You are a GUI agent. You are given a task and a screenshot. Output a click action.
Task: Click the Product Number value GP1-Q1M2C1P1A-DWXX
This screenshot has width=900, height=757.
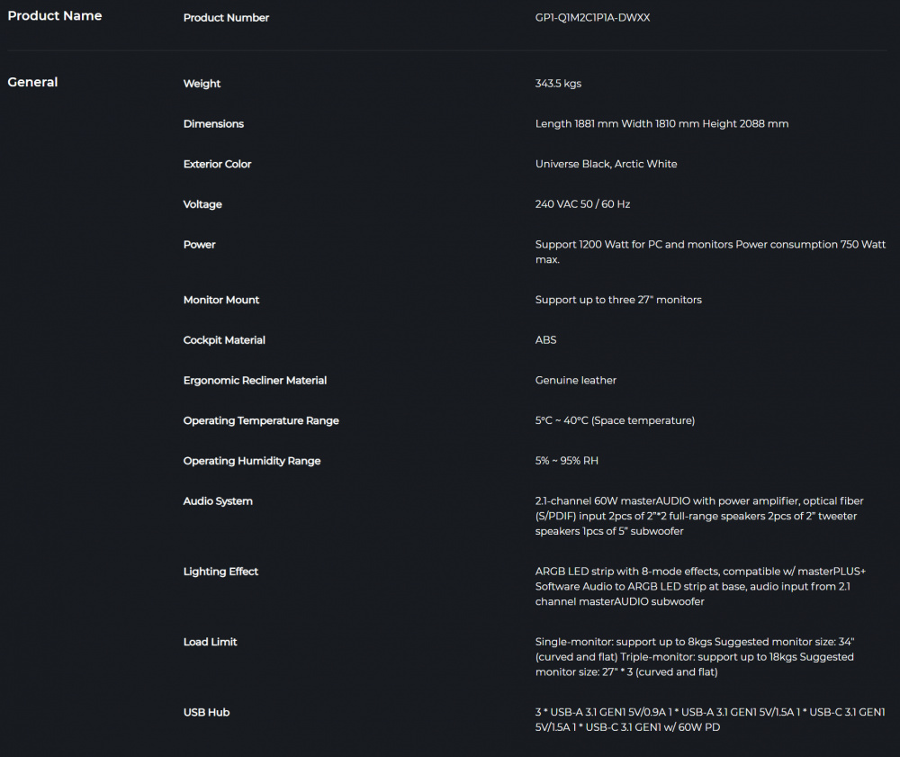click(592, 18)
